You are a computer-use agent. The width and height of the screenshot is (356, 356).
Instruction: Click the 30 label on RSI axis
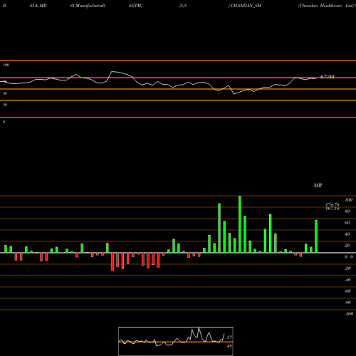(x=5, y=105)
